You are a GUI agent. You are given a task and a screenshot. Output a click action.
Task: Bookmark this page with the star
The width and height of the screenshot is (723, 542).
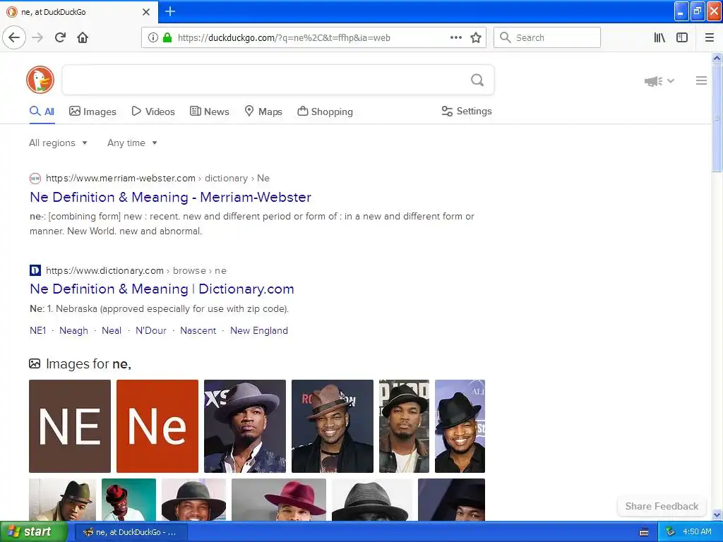coord(476,38)
